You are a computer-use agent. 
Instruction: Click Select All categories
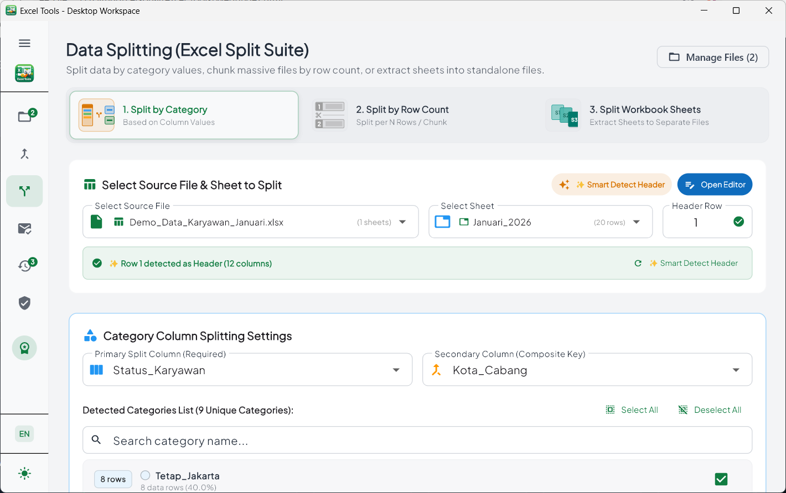[x=632, y=410]
